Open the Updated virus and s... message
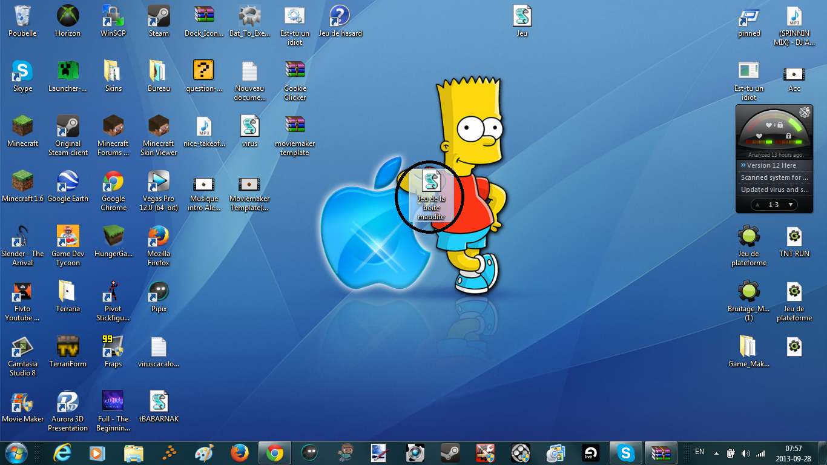Screen dimensions: 827x465 774,190
